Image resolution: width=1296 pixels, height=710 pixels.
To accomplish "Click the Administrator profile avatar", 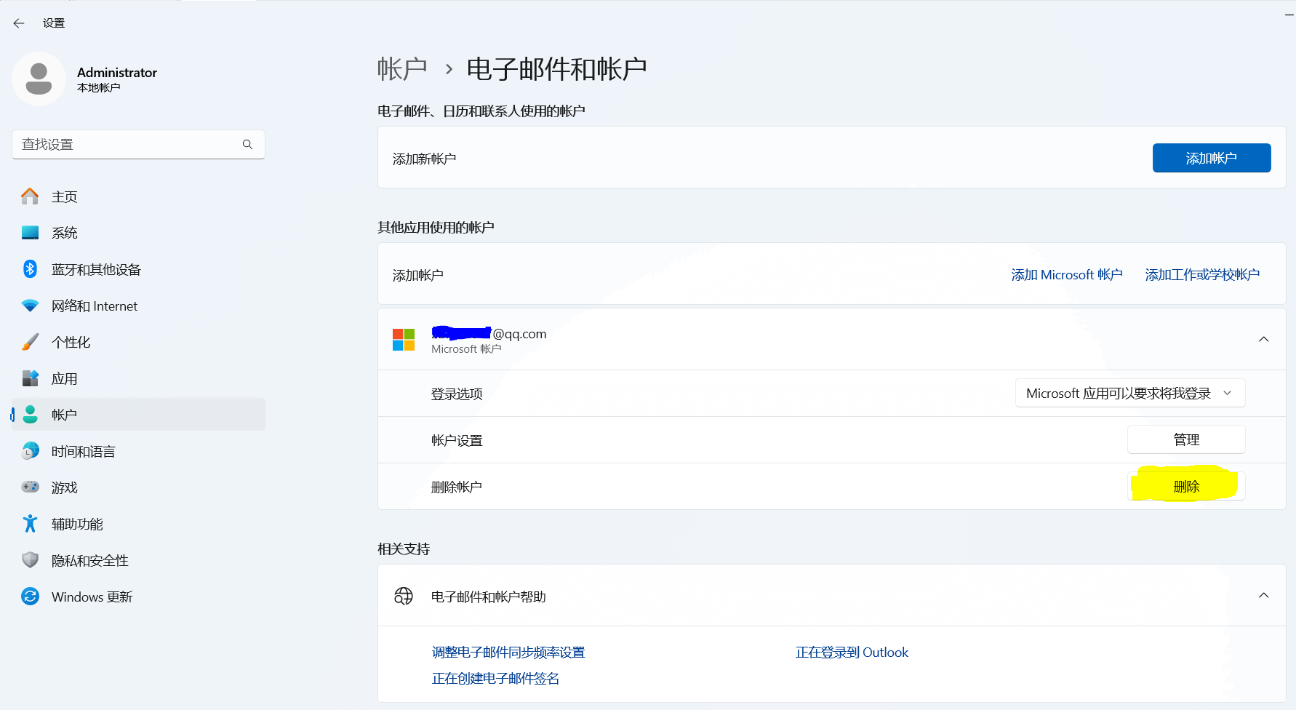I will point(39,79).
